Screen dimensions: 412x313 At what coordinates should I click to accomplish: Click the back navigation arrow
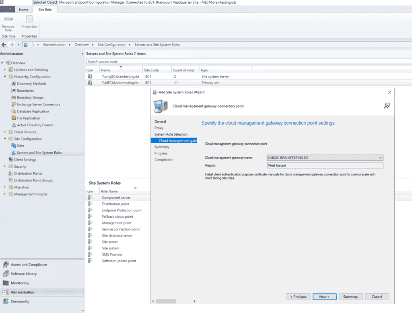coord(4,44)
